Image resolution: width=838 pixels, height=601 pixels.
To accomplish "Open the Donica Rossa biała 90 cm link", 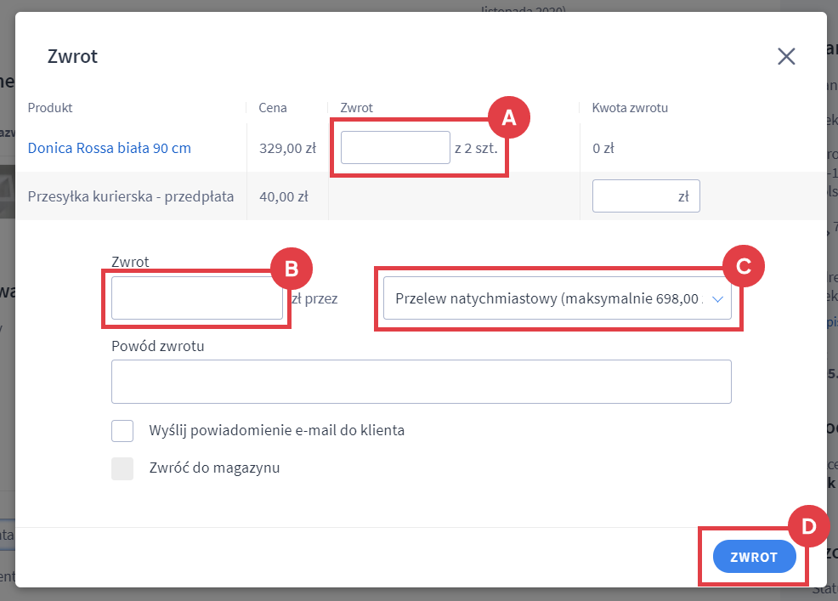I will 110,148.
